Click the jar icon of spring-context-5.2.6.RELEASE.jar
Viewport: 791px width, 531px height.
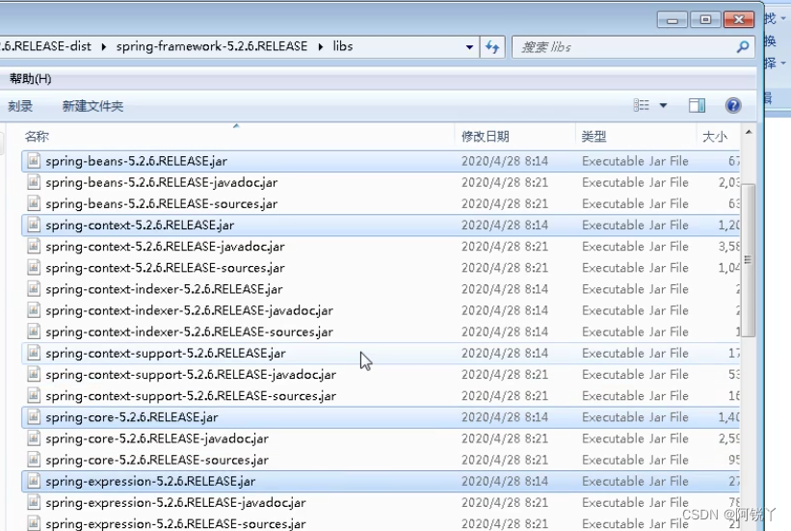pyautogui.click(x=34, y=225)
